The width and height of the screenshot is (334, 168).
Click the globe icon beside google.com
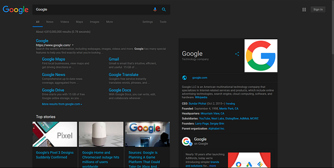(184, 78)
